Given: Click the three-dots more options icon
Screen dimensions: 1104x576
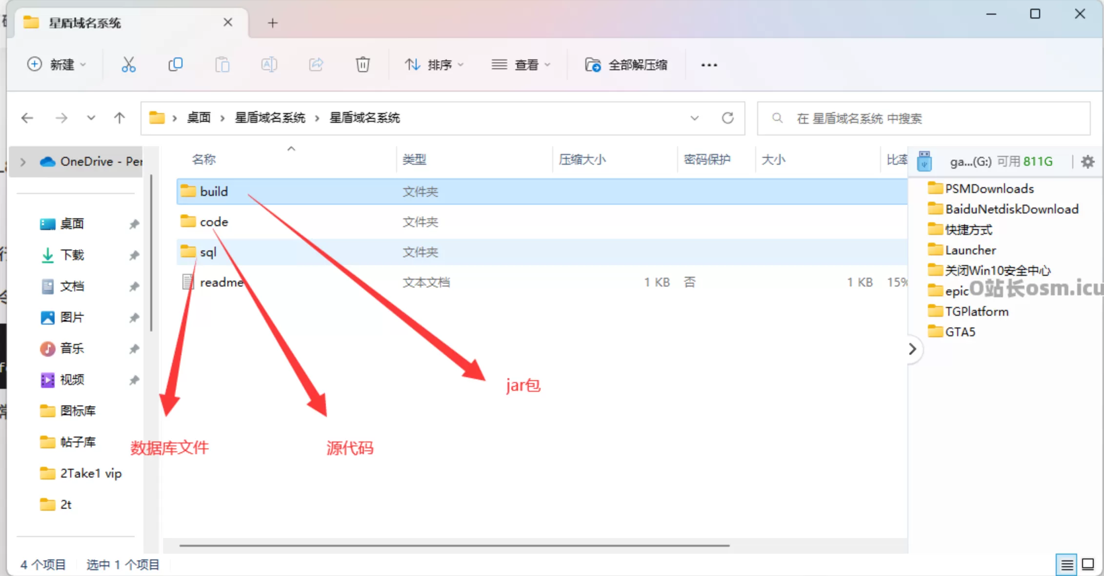Looking at the screenshot, I should (709, 65).
